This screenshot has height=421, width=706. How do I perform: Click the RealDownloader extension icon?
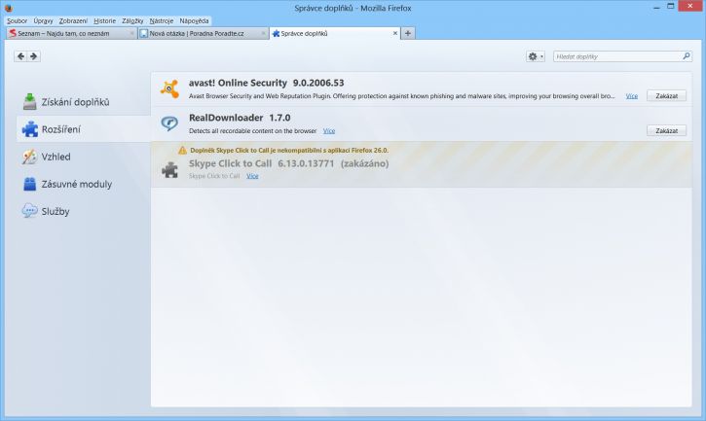169,123
